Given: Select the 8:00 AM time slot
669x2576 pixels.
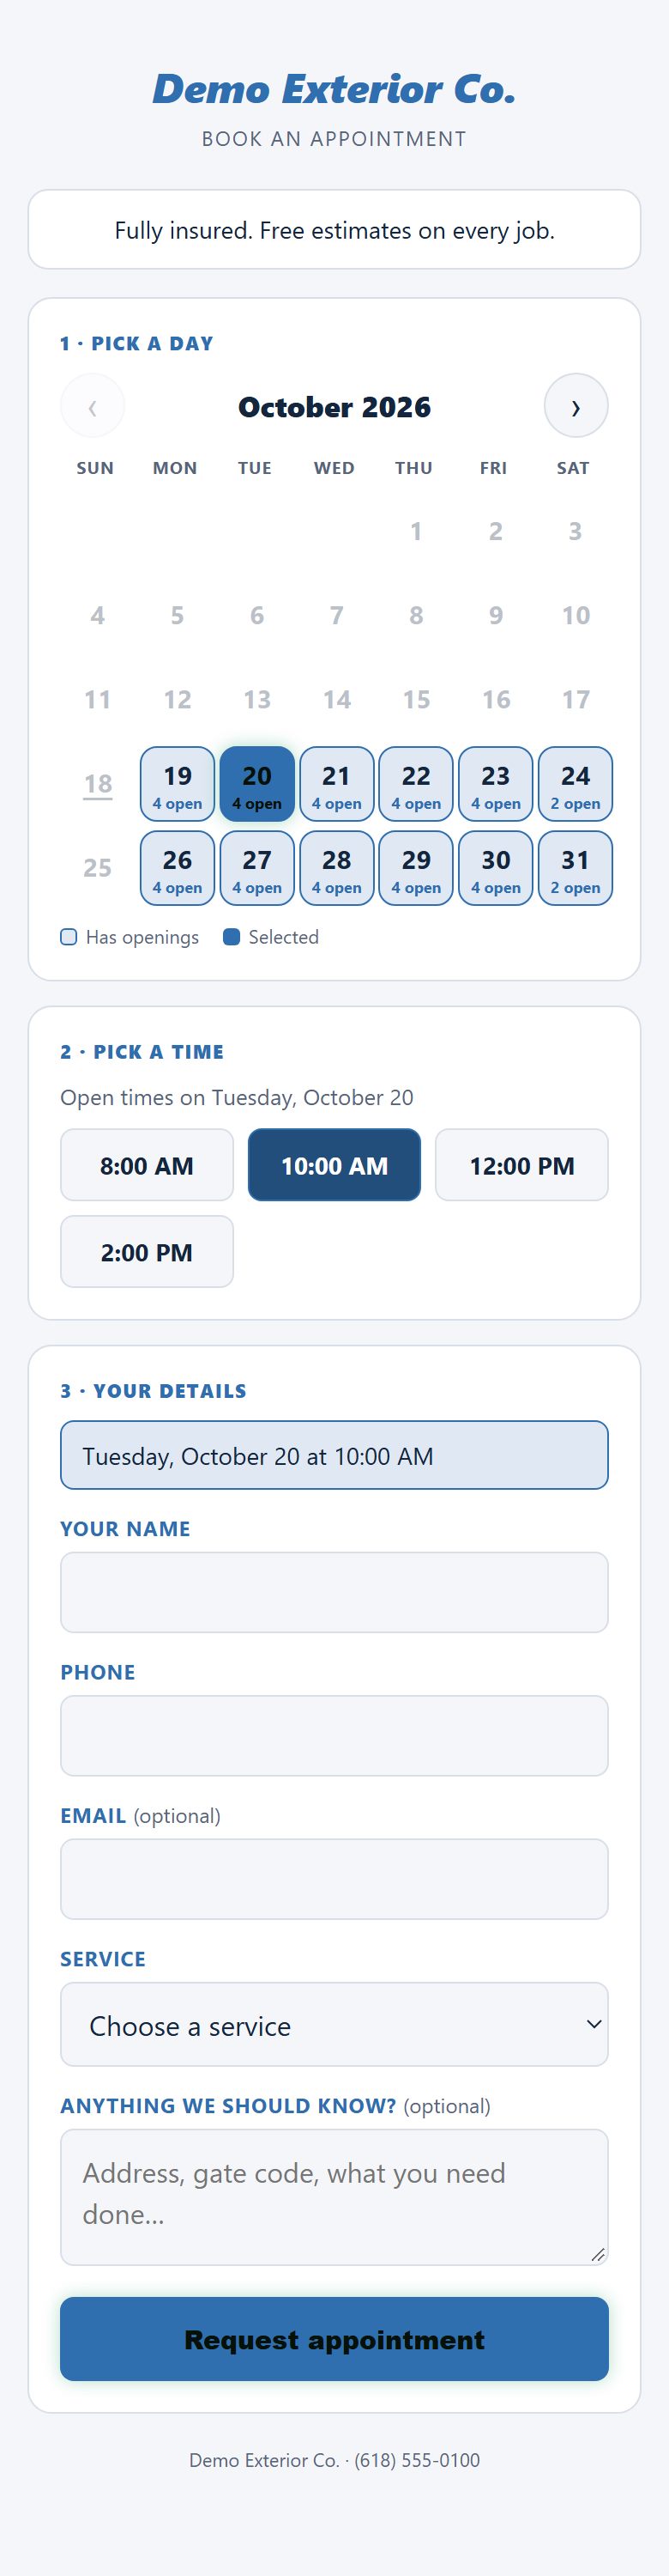Looking at the screenshot, I should (x=147, y=1165).
